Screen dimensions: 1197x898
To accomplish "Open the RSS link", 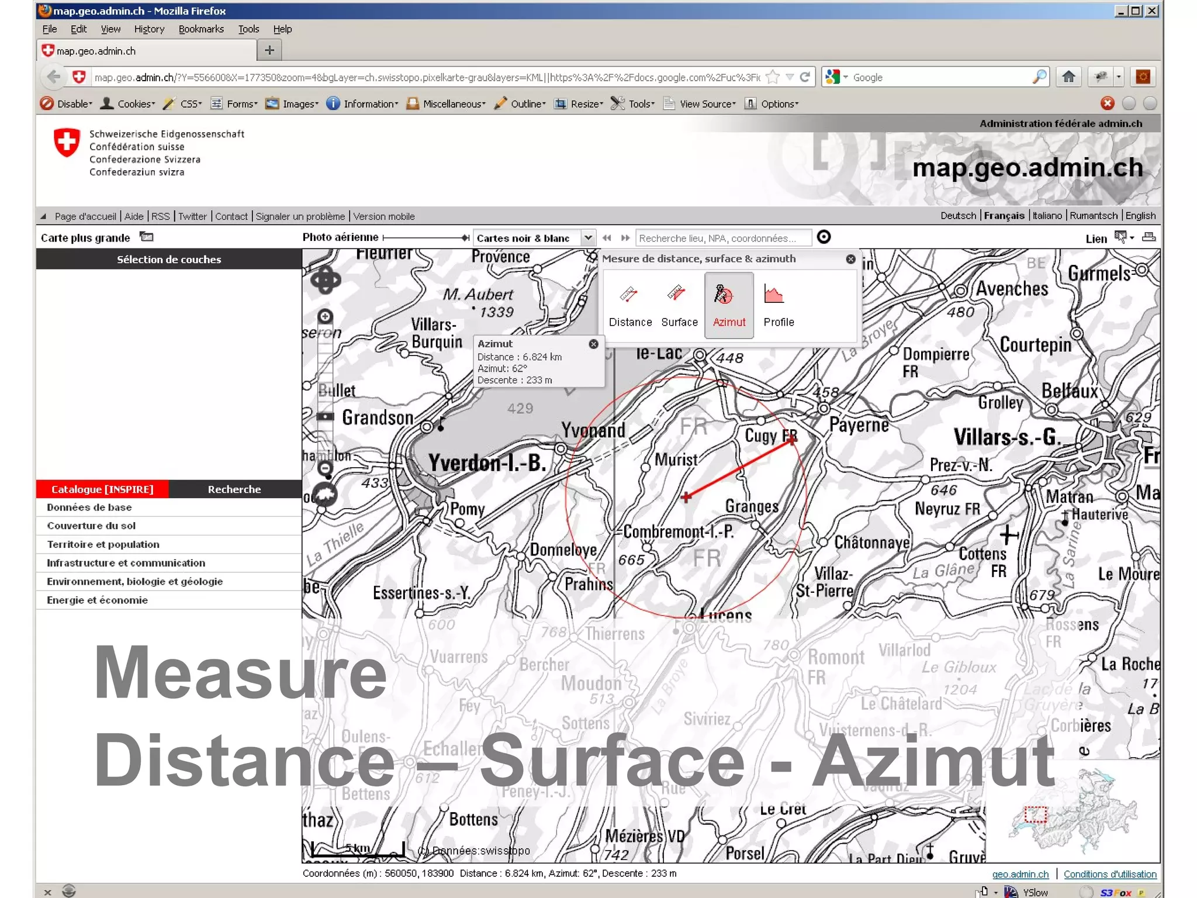I will point(160,216).
